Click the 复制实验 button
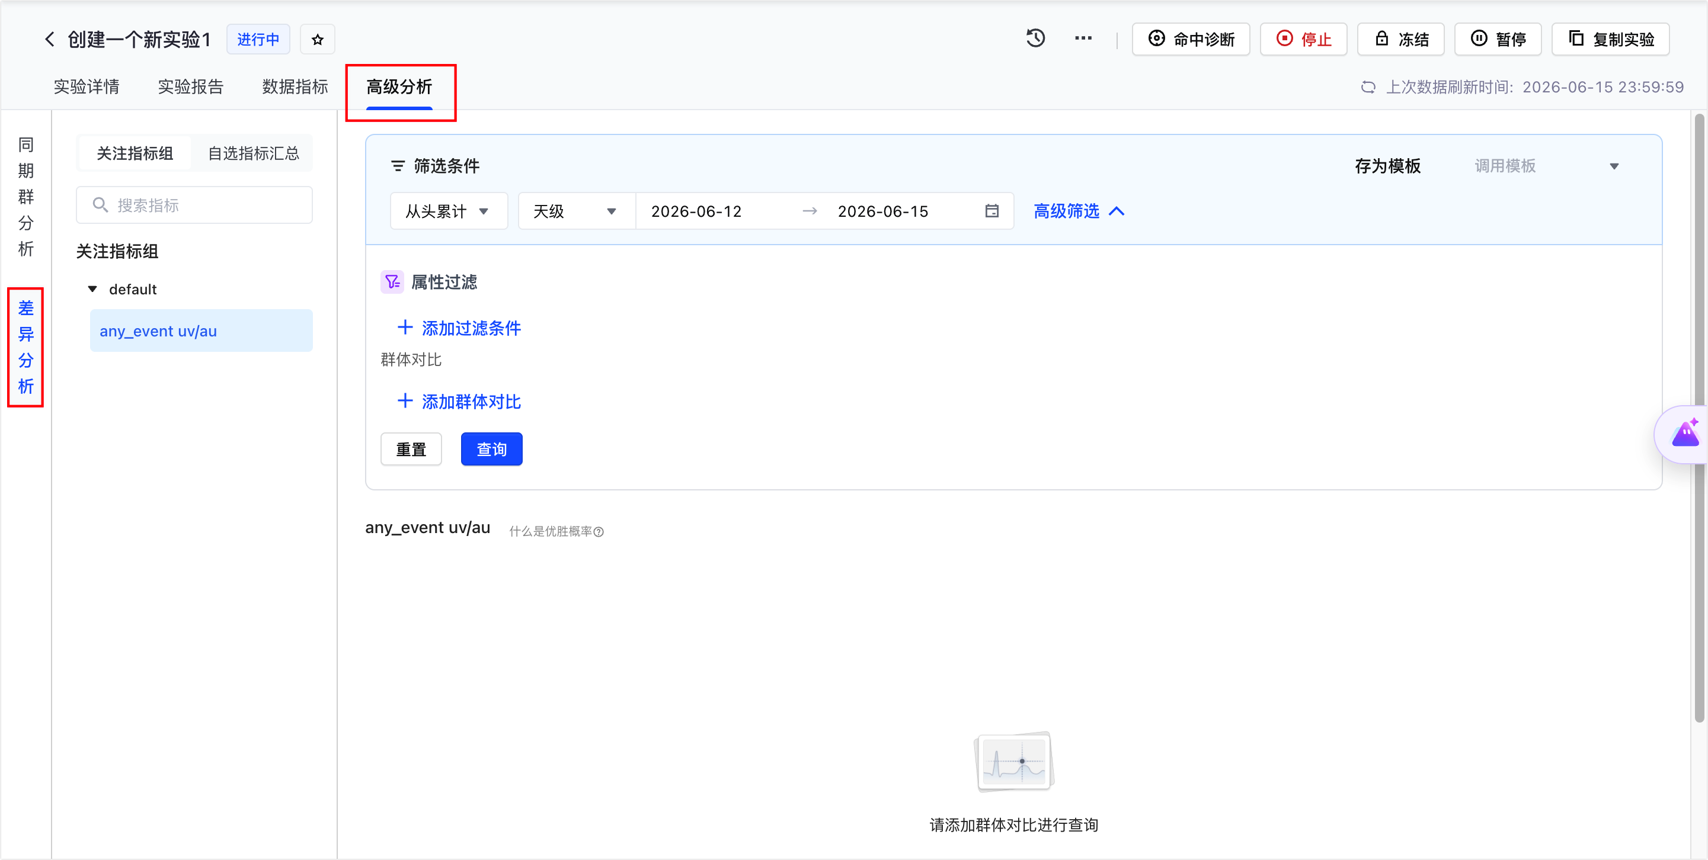Image resolution: width=1708 pixels, height=860 pixels. (x=1611, y=39)
